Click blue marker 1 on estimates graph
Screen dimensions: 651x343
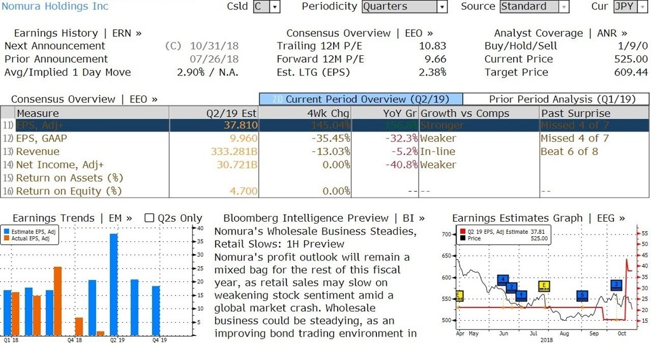(x=521, y=296)
